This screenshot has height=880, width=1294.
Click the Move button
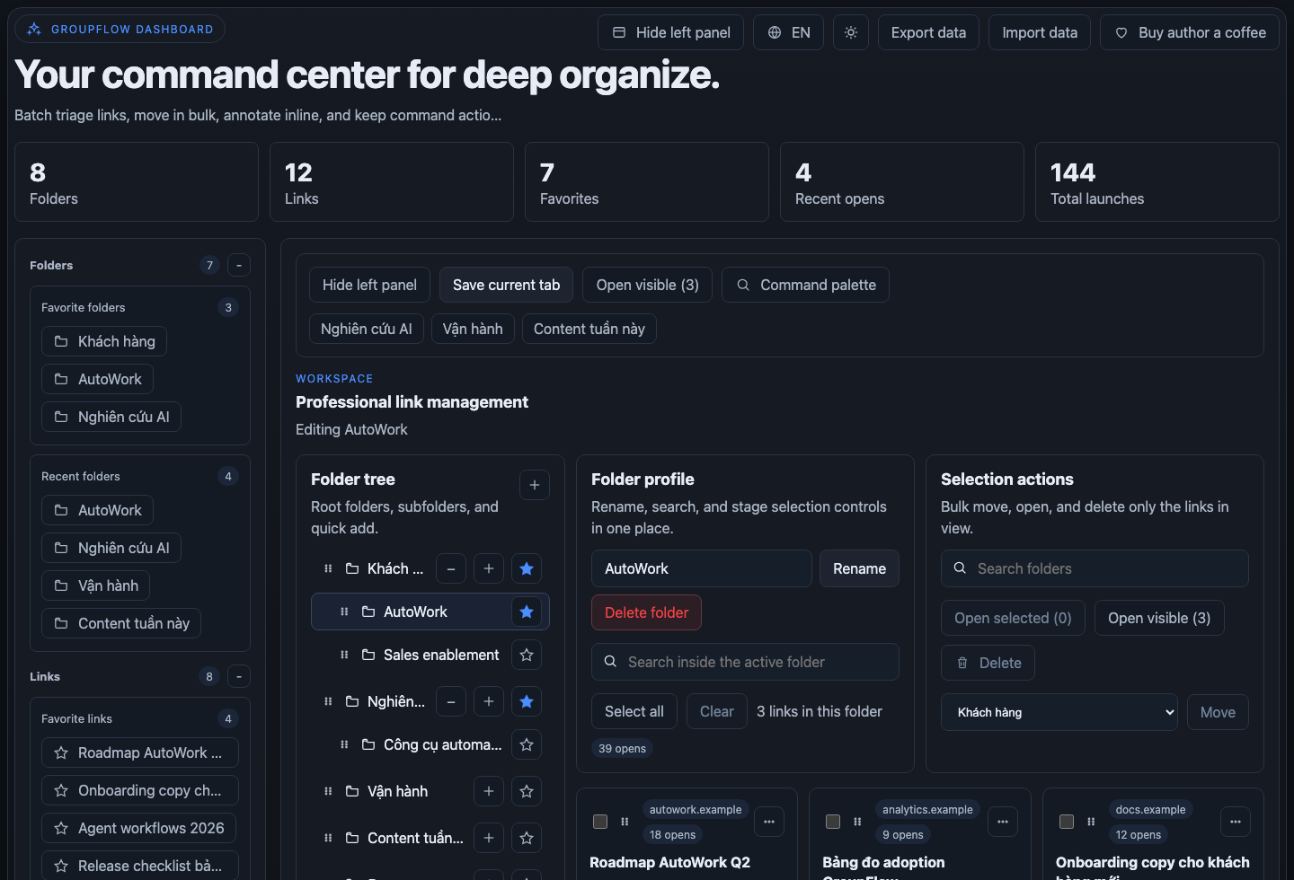point(1218,712)
